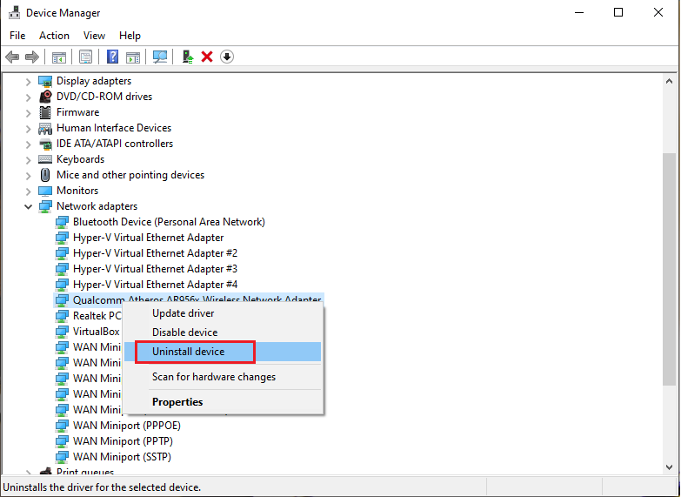681x497 pixels.
Task: Click the red X Uninstall device icon
Action: 207,57
